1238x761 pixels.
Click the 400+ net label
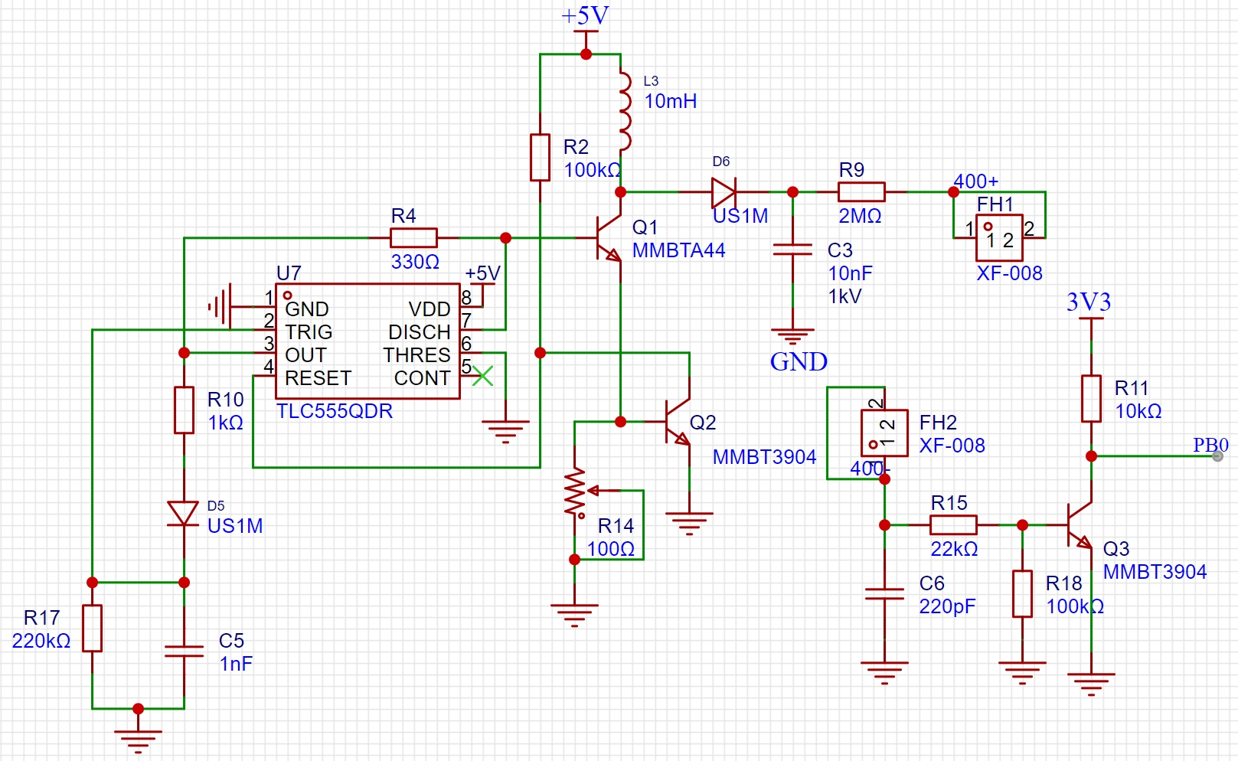click(975, 181)
